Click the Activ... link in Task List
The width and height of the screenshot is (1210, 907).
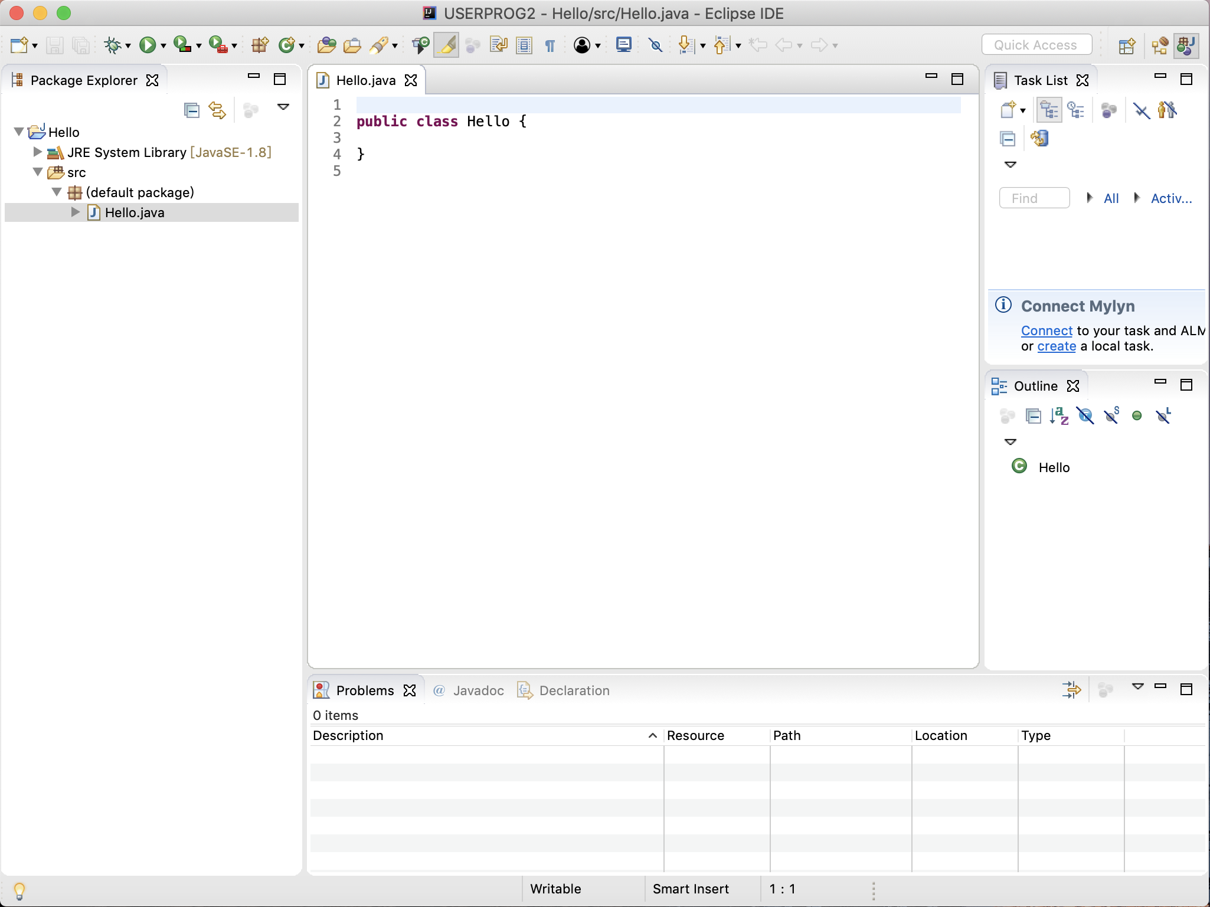(1172, 198)
